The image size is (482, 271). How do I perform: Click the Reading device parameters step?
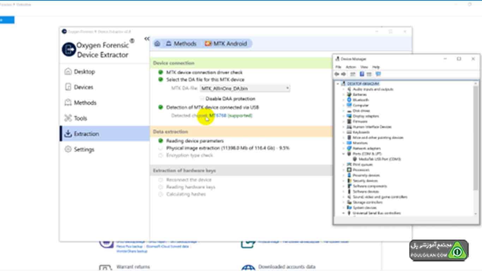pos(195,141)
